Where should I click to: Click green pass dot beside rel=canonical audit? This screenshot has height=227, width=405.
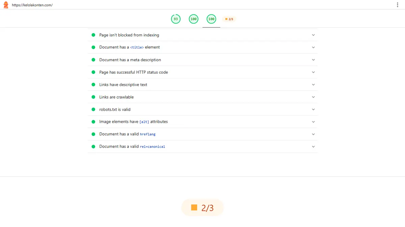pos(93,147)
